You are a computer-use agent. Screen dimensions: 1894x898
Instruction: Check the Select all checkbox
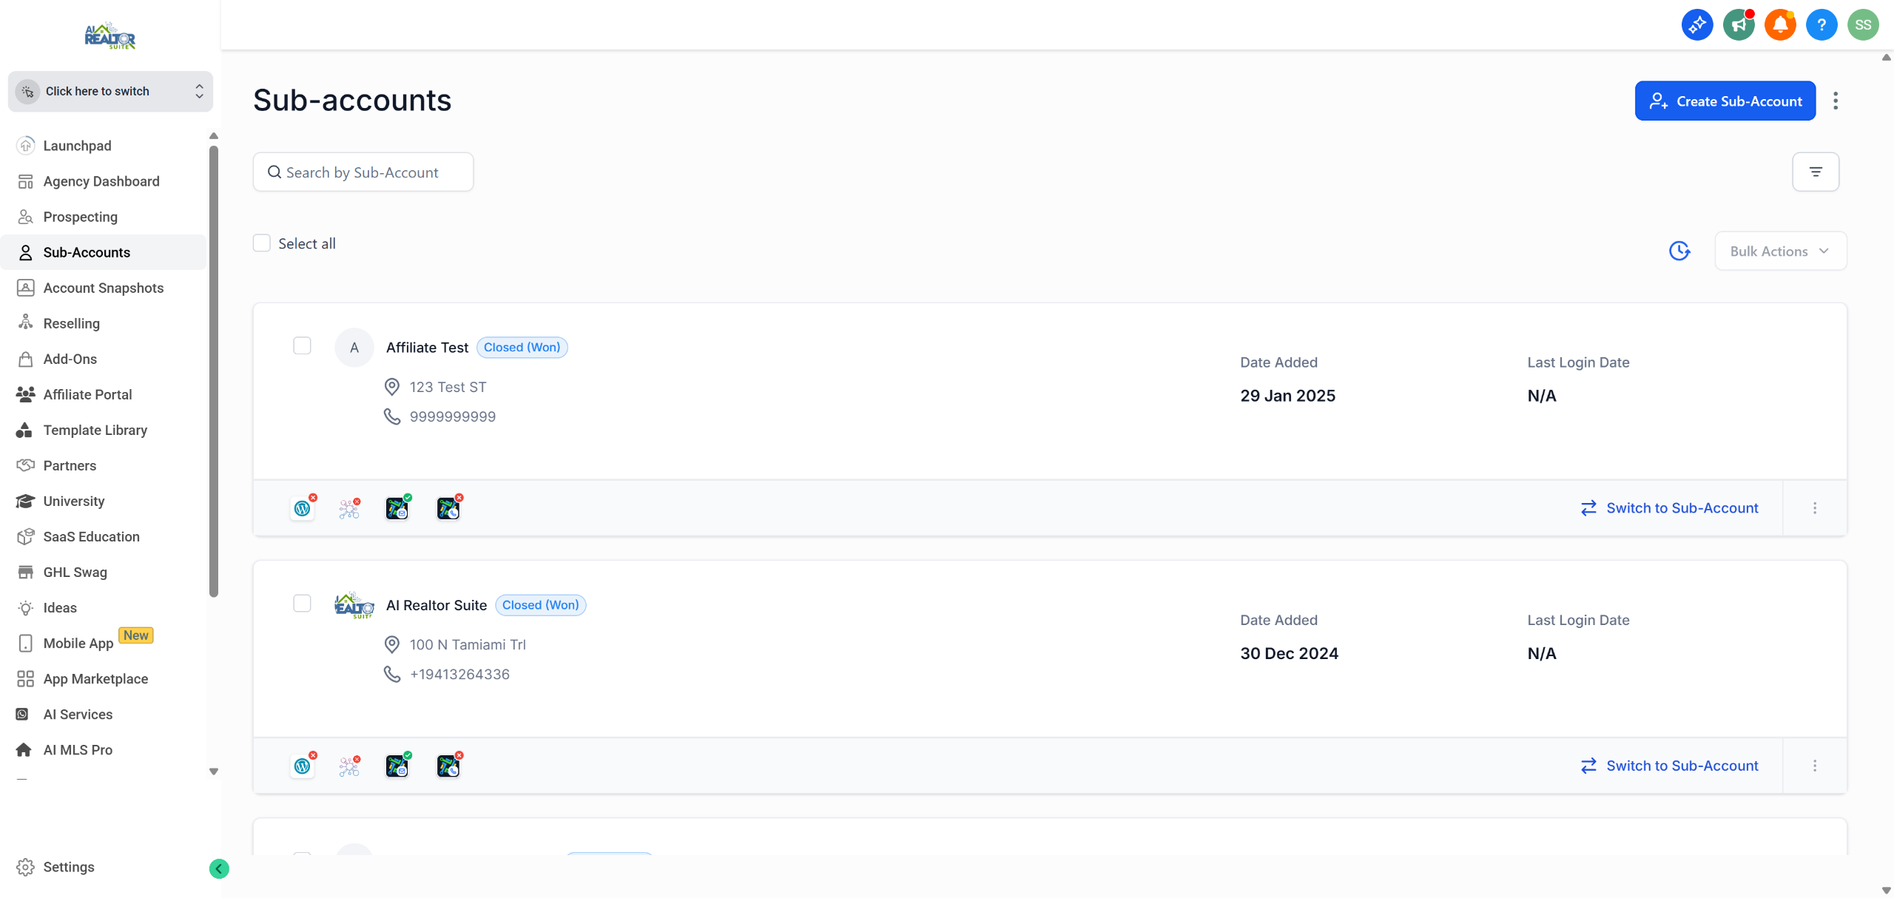[262, 243]
